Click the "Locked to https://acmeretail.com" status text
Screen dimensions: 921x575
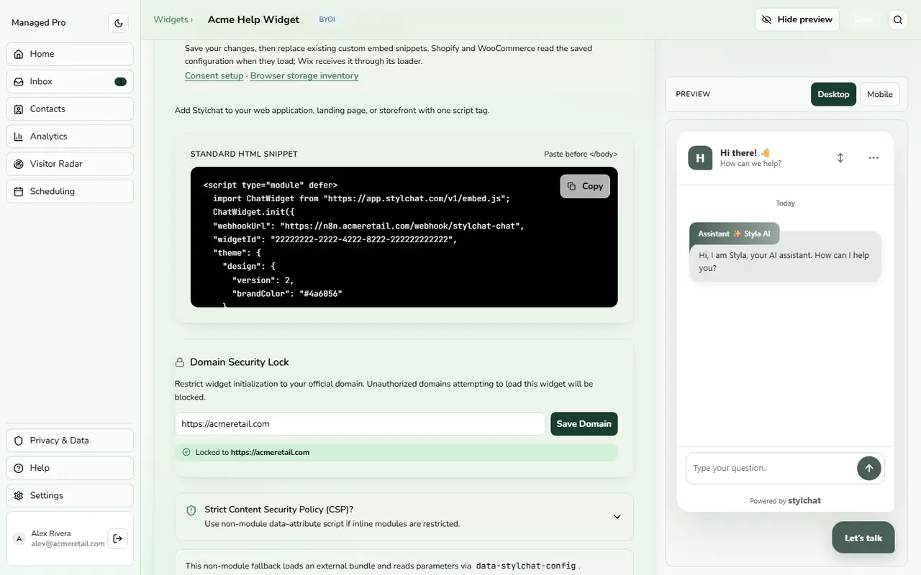253,453
